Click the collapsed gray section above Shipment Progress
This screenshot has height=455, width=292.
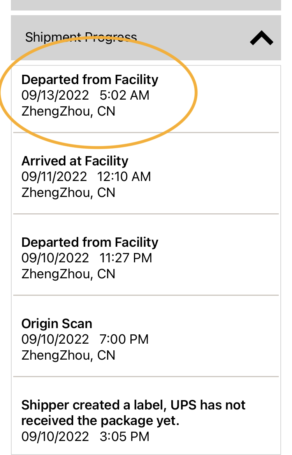pyautogui.click(x=146, y=5)
